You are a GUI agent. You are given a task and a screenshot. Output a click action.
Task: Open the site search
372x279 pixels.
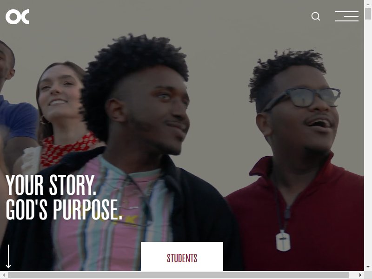[x=316, y=16]
